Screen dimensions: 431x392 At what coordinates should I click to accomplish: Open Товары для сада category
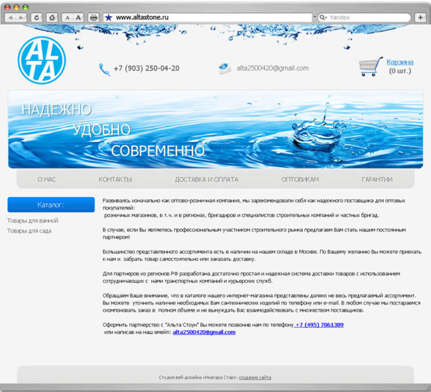pos(29,231)
